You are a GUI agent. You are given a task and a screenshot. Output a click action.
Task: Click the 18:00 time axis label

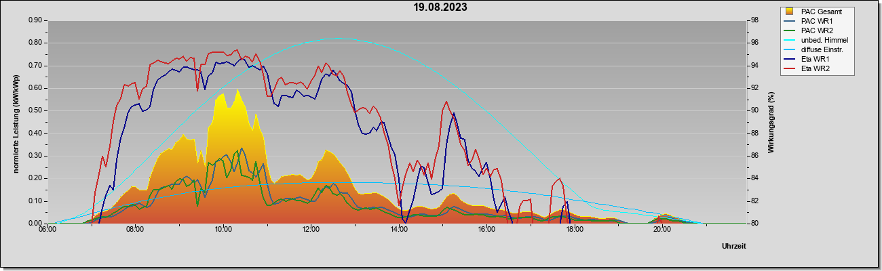(x=575, y=230)
